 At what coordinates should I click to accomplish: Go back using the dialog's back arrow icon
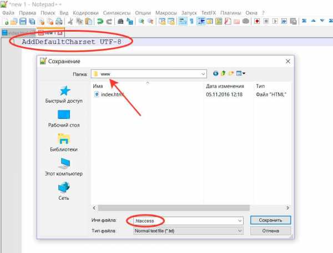point(215,73)
